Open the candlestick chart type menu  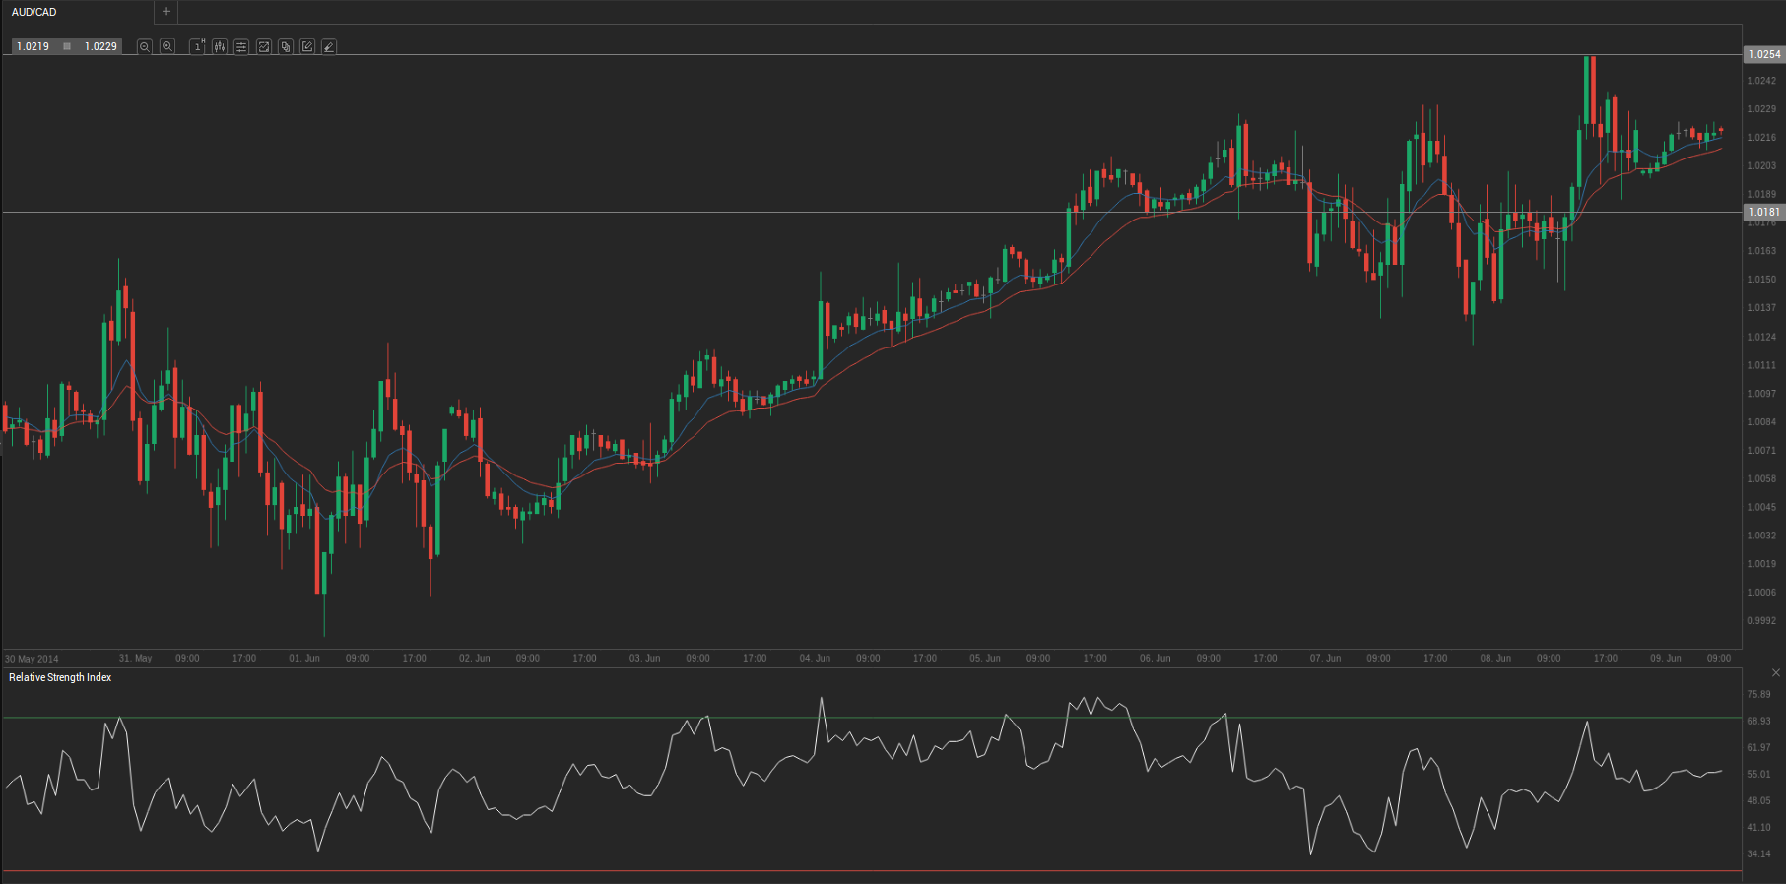(220, 47)
